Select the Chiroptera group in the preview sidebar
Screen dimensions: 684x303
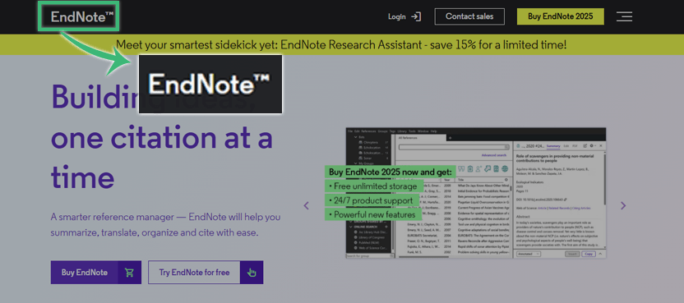pos(371,143)
